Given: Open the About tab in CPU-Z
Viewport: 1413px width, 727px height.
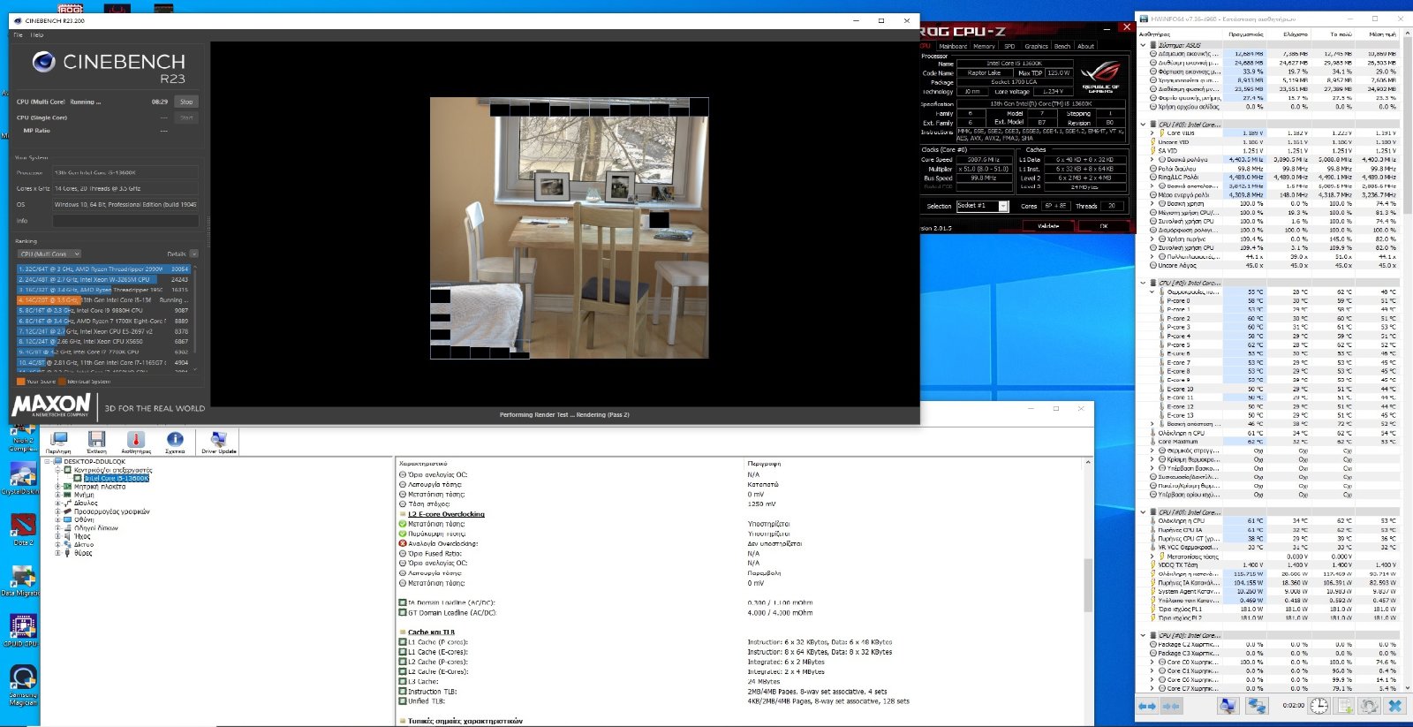Looking at the screenshot, I should (1085, 46).
